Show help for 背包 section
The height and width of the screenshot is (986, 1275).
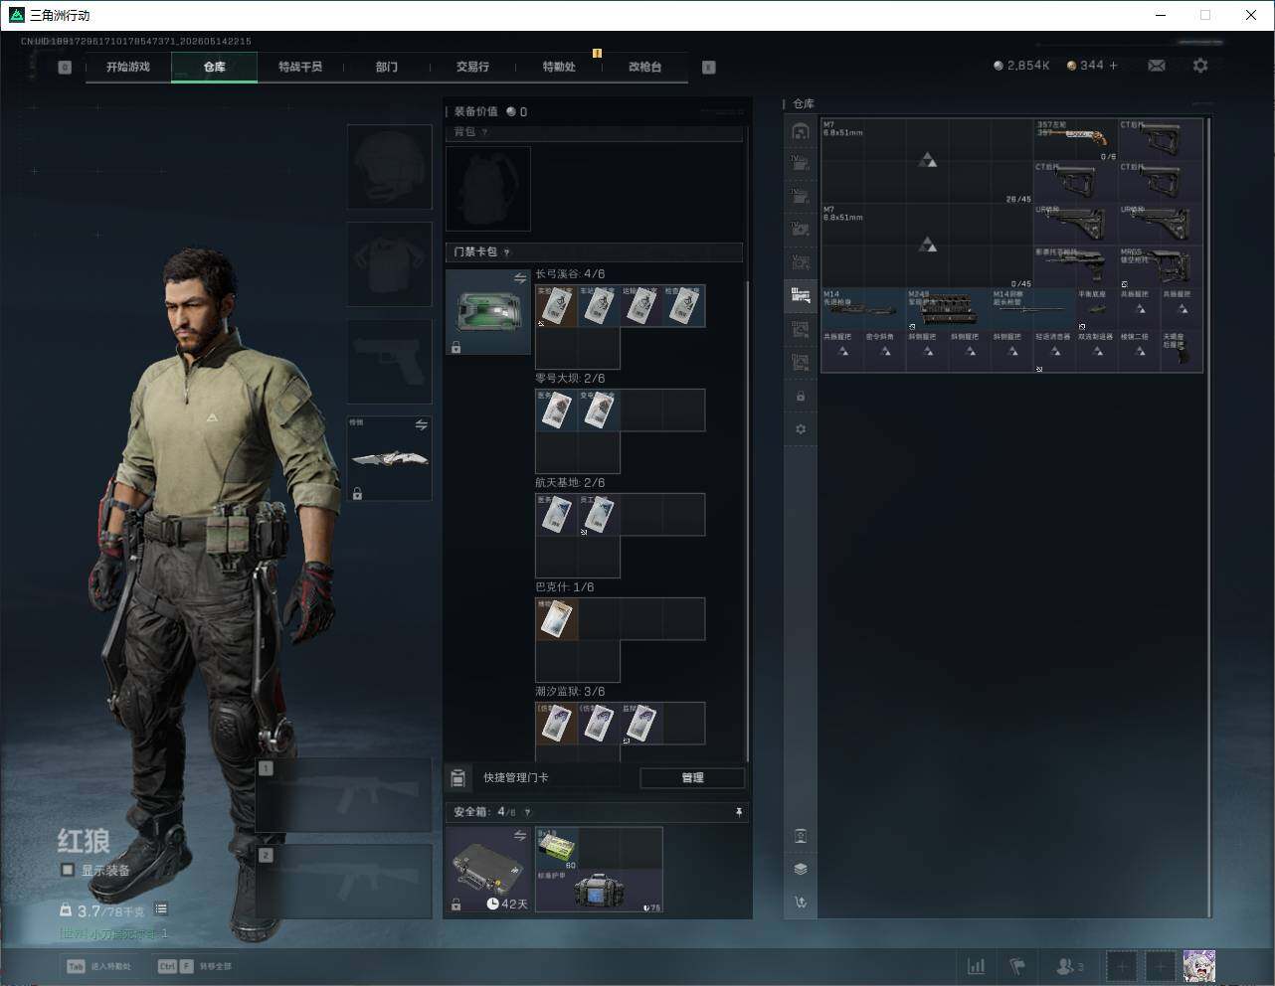click(x=485, y=132)
